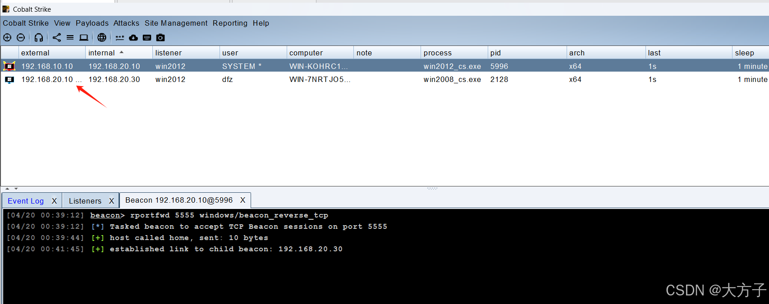Sort by the user column header
The width and height of the screenshot is (769, 304).
(253, 53)
